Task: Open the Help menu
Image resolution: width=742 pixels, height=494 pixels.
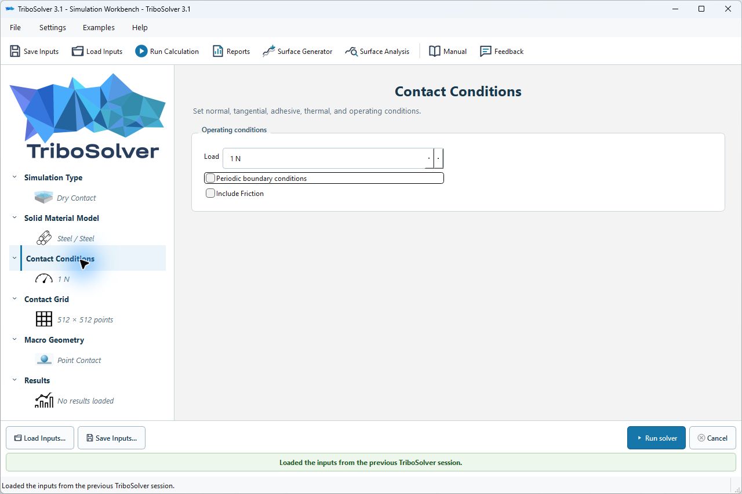Action: coord(140,27)
